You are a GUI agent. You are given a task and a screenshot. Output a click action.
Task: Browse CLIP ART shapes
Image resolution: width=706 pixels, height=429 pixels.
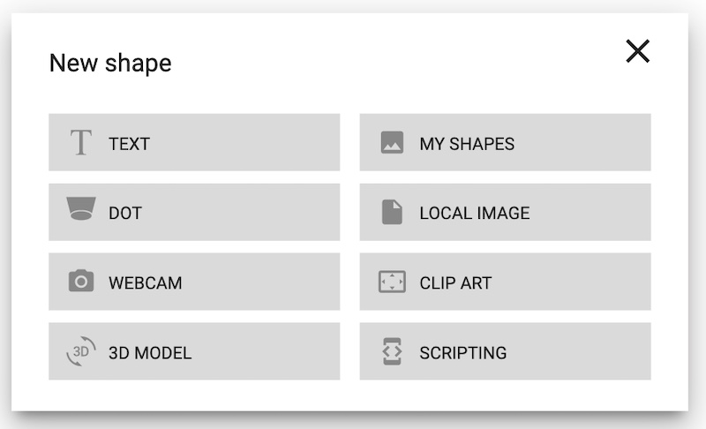pyautogui.click(x=505, y=282)
